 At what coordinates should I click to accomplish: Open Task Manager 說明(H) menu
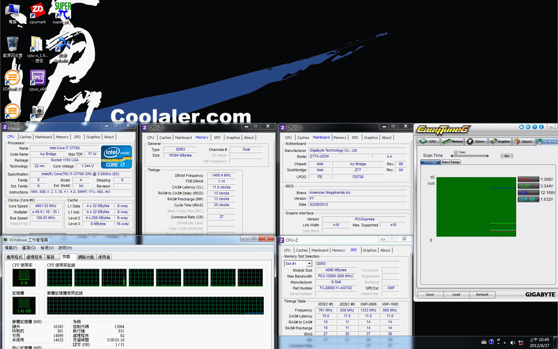[x=65, y=248]
